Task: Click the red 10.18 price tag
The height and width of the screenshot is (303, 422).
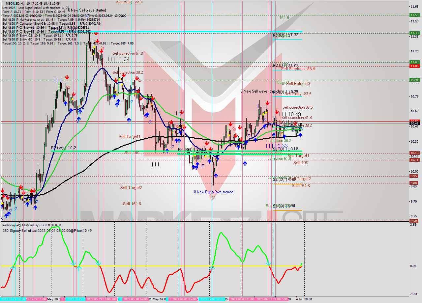Action: tap(414, 153)
